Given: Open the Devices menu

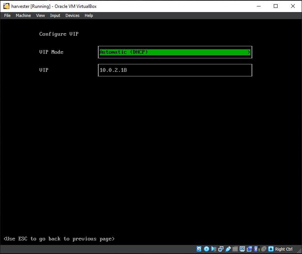Looking at the screenshot, I should pyautogui.click(x=72, y=15).
